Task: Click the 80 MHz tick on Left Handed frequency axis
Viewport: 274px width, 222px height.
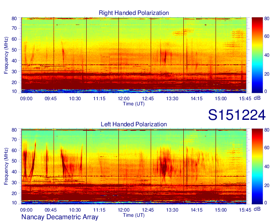Action: tap(14, 130)
